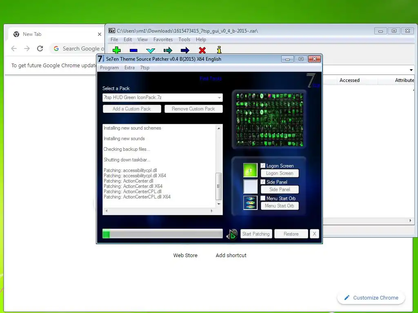Screen dimensions: 418x313
Task: Click the Chrome icon on New Tab tab
Action: click(16, 34)
